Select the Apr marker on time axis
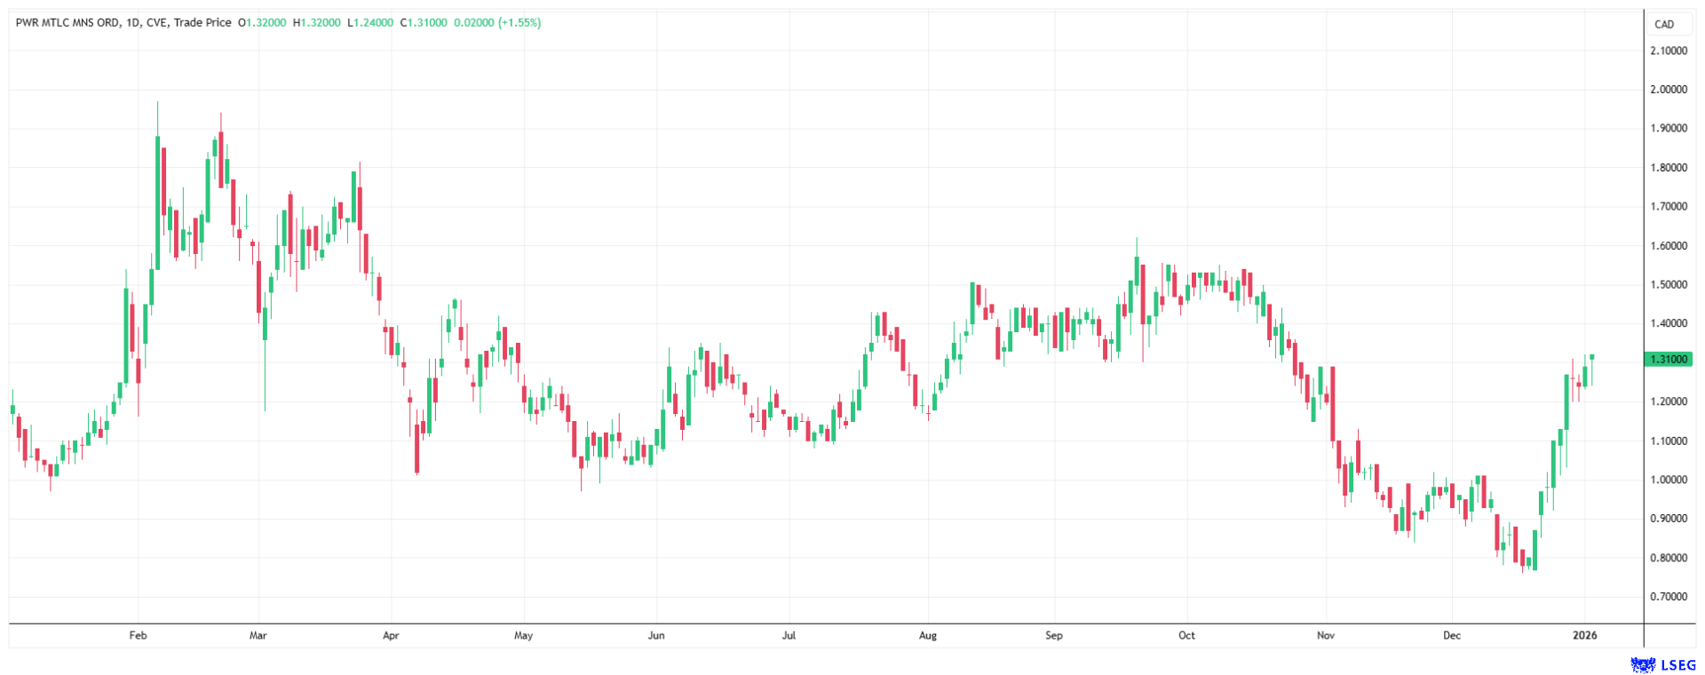1705x675 pixels. (x=391, y=635)
